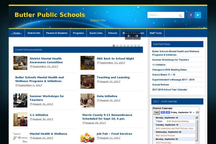Go to previous slide arrow
216x144 pixels.
[129, 36]
